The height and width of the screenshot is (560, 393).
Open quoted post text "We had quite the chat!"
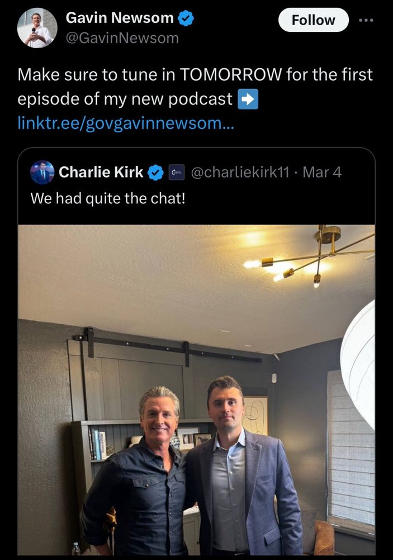tap(108, 198)
